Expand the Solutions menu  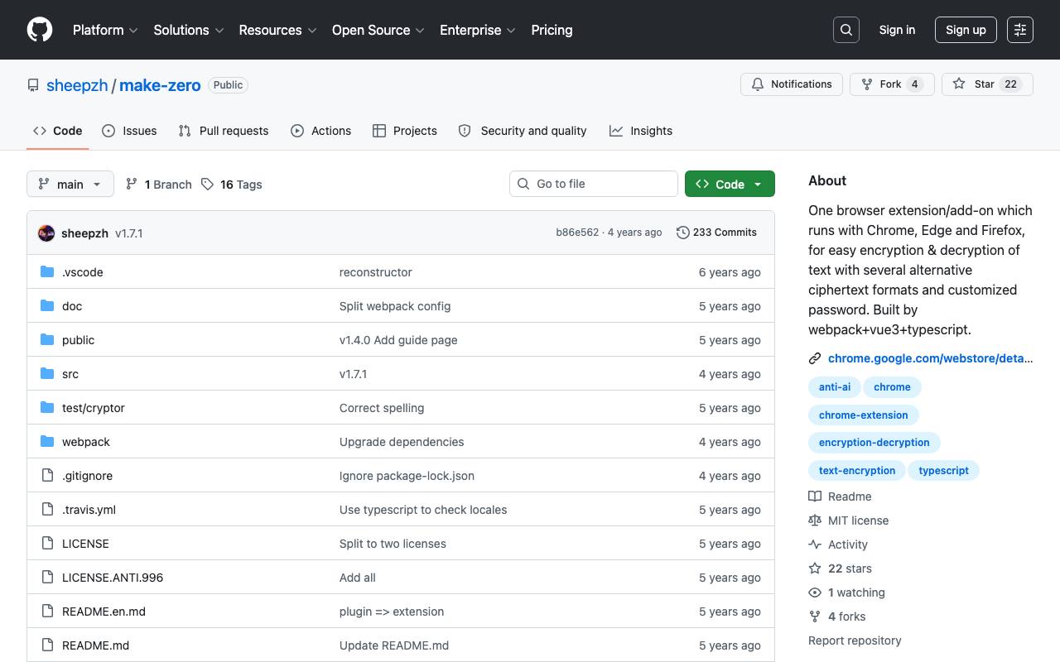(189, 30)
